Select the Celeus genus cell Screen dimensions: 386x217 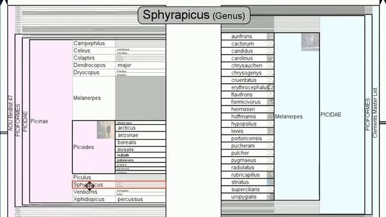(94, 51)
